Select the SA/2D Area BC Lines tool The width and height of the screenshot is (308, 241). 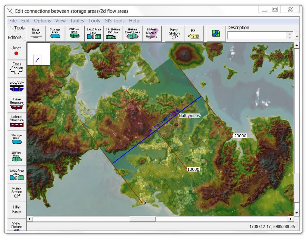tap(113, 34)
